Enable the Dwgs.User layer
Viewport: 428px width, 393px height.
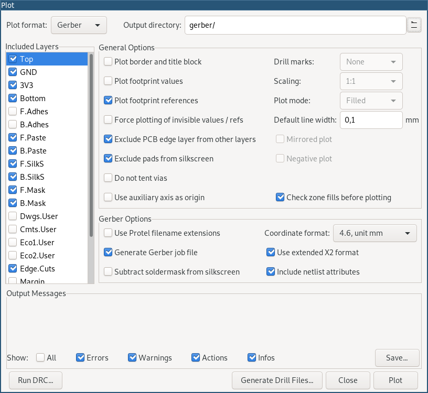tap(13, 216)
